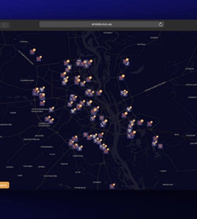Screen dimensions: 197x219
Task: Click the Вишневе town label
Action: click(39, 136)
